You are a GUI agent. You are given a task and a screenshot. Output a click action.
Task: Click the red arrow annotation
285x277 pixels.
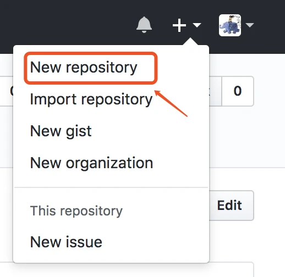pos(171,103)
